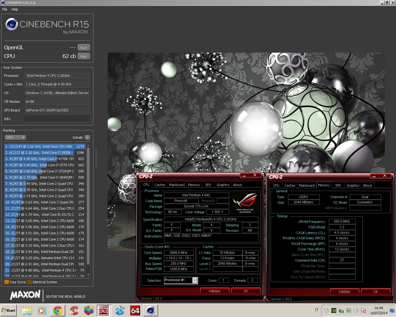Click Core Speed 3999.8 MHz value
Screen dimensions: 396x317
(179, 253)
